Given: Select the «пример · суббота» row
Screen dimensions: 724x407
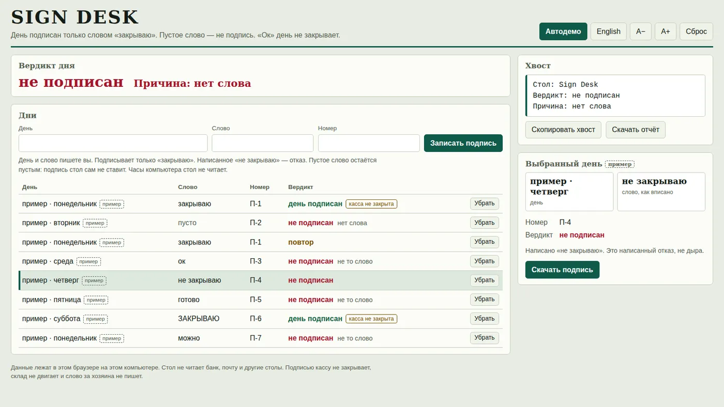Looking at the screenshot, I should click(261, 319).
